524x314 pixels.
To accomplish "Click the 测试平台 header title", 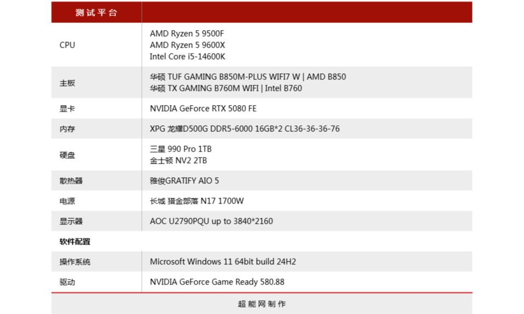I will pyautogui.click(x=96, y=13).
